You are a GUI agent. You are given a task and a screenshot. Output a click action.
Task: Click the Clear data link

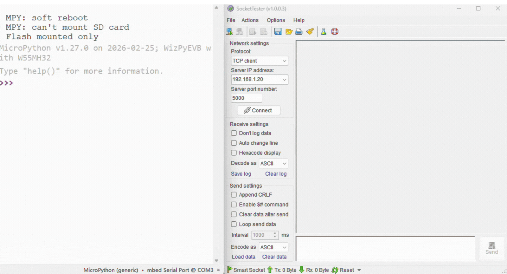pos(274,257)
